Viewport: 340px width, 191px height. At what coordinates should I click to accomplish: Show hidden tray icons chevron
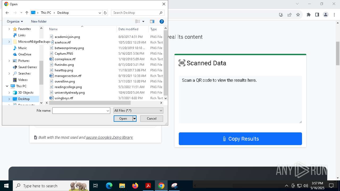tap(286, 186)
